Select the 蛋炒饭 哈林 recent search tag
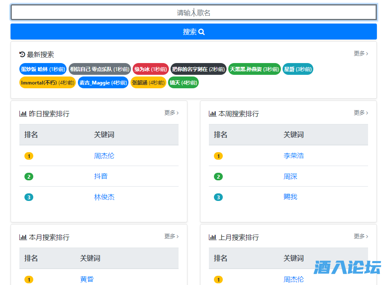The height and width of the screenshot is (285, 387). click(x=43, y=69)
